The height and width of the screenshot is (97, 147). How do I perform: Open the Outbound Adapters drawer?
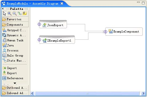click(15, 88)
